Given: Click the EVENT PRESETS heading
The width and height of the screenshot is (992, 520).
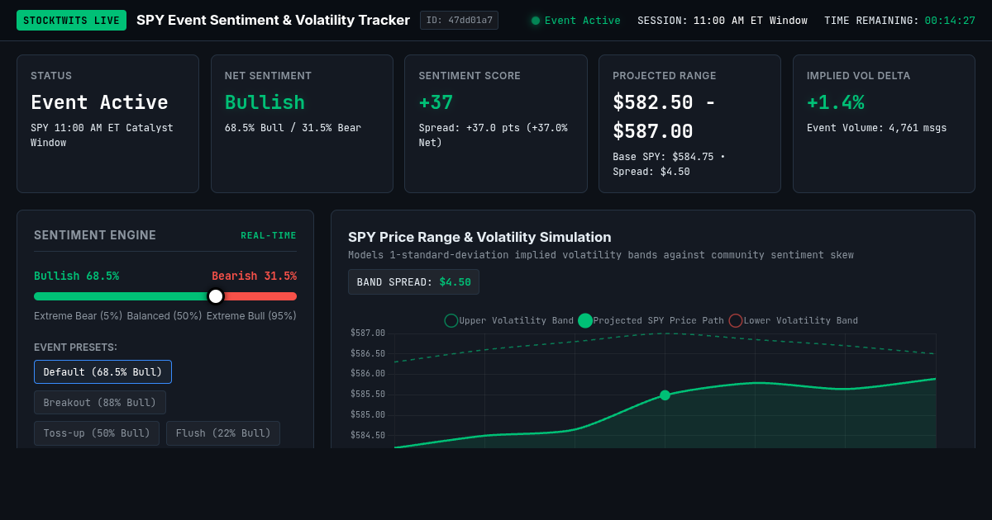Looking at the screenshot, I should [75, 347].
